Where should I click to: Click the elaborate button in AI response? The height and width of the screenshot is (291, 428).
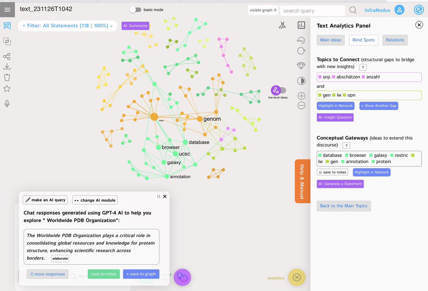(x=60, y=258)
